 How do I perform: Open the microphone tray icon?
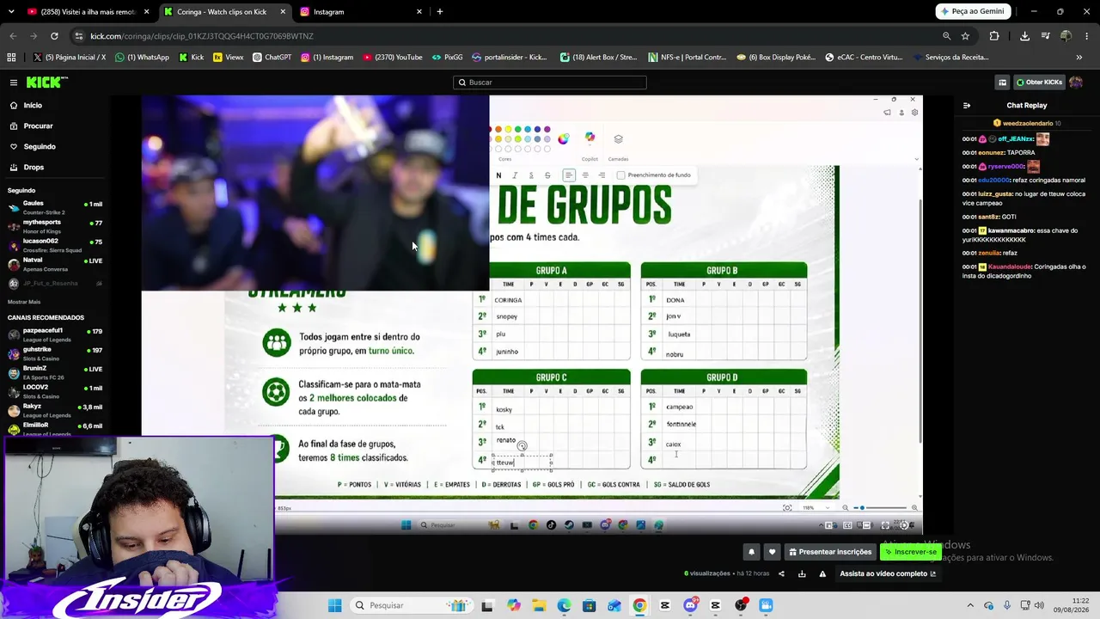[x=1007, y=605]
